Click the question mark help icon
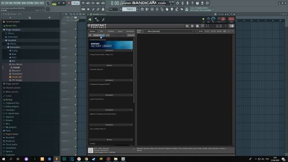 click(192, 3)
